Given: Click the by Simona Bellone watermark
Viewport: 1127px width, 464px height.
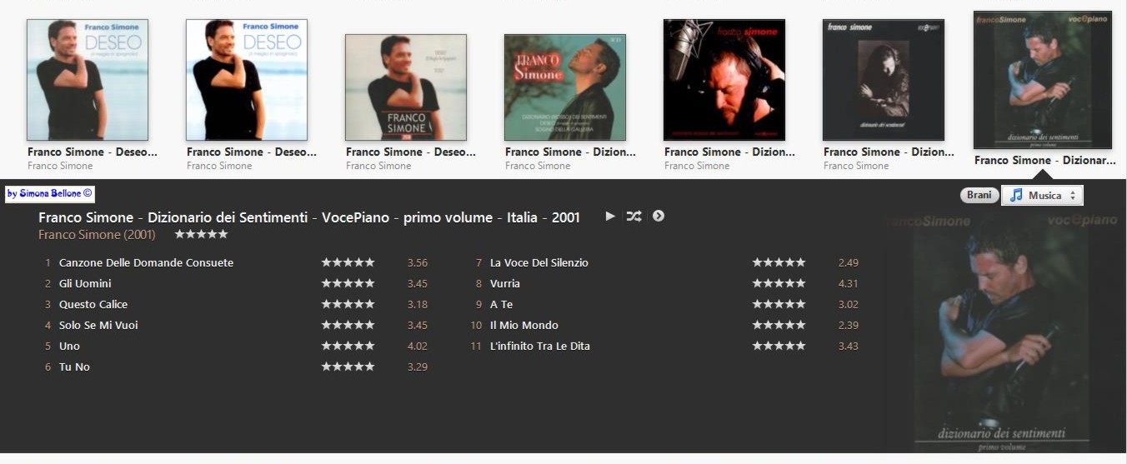Looking at the screenshot, I should (x=50, y=194).
